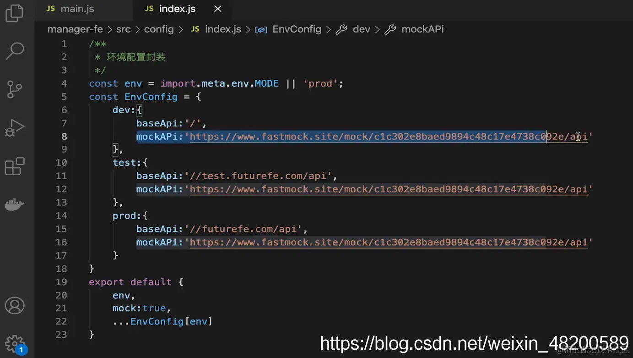Open the Explorer view in activity bar

click(14, 13)
